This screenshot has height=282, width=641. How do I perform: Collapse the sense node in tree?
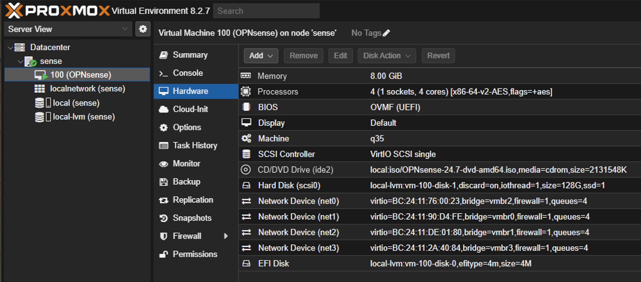point(20,61)
